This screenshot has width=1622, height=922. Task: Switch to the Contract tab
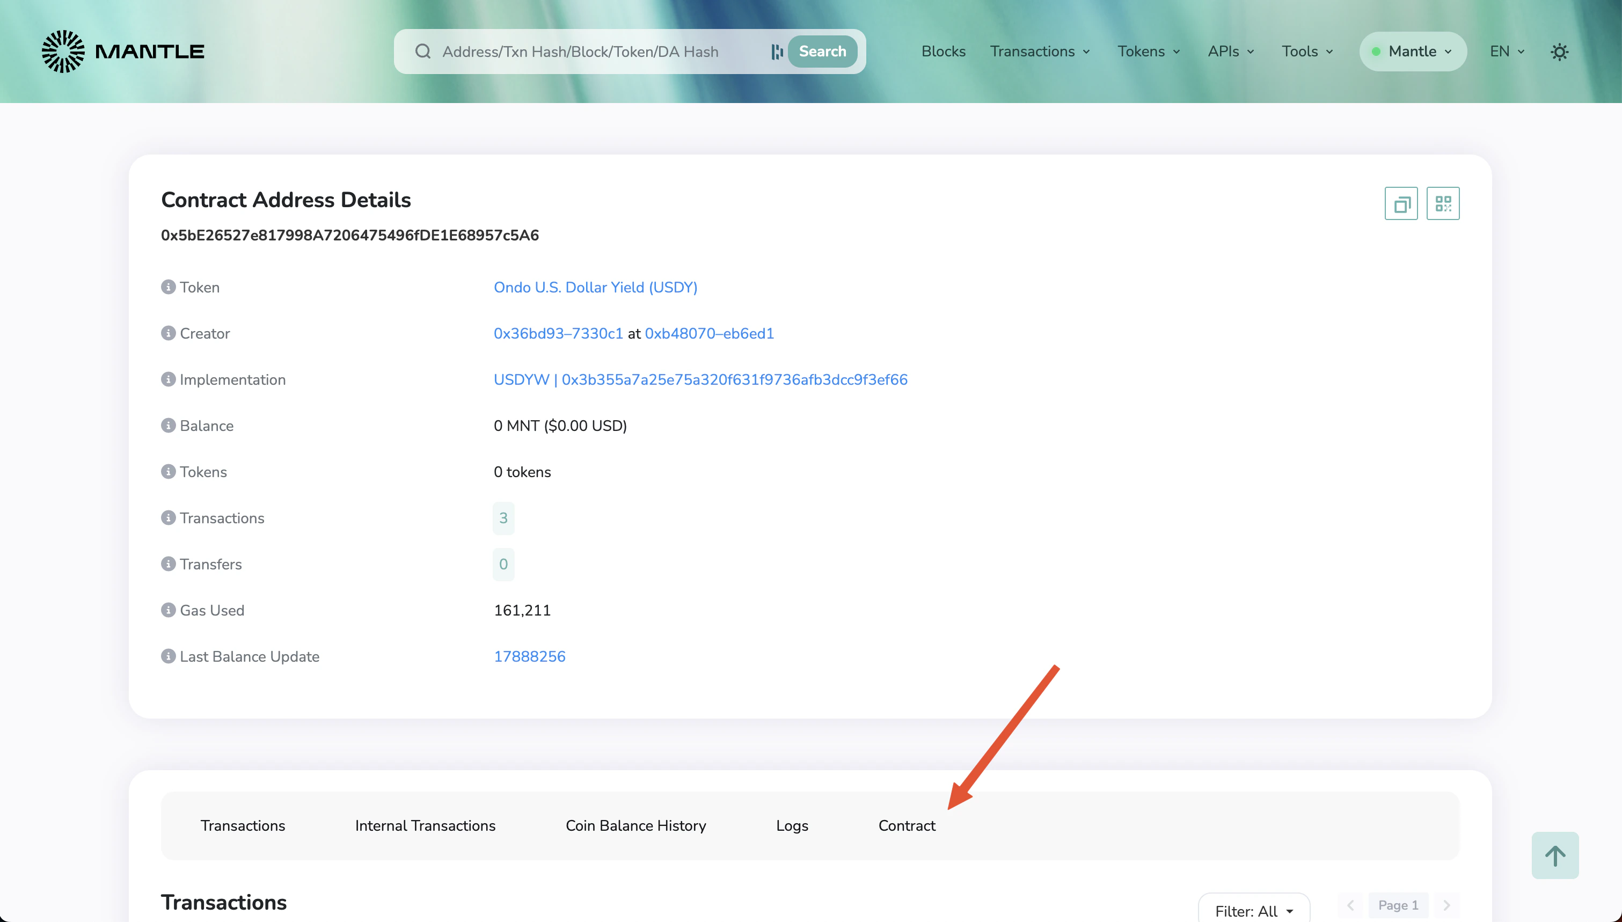pyautogui.click(x=906, y=826)
